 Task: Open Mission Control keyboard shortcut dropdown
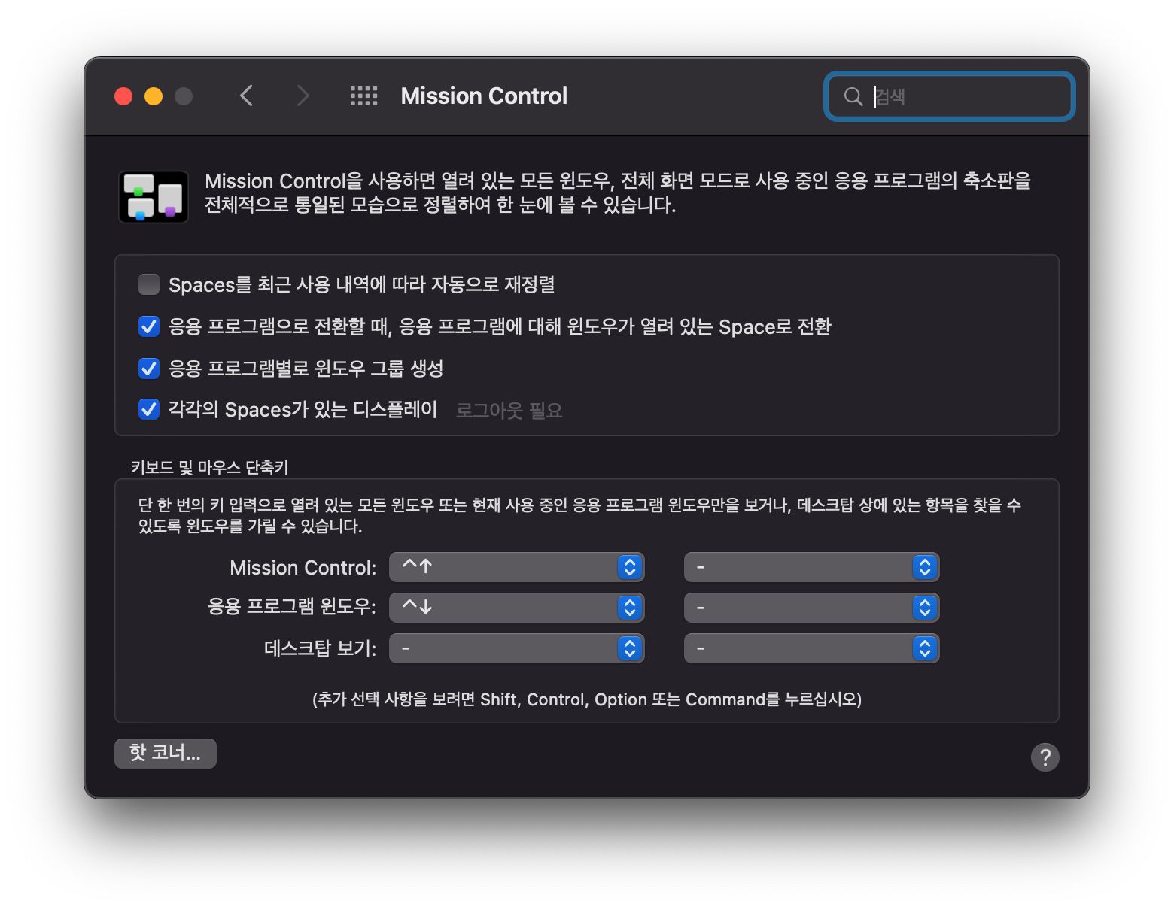click(517, 567)
